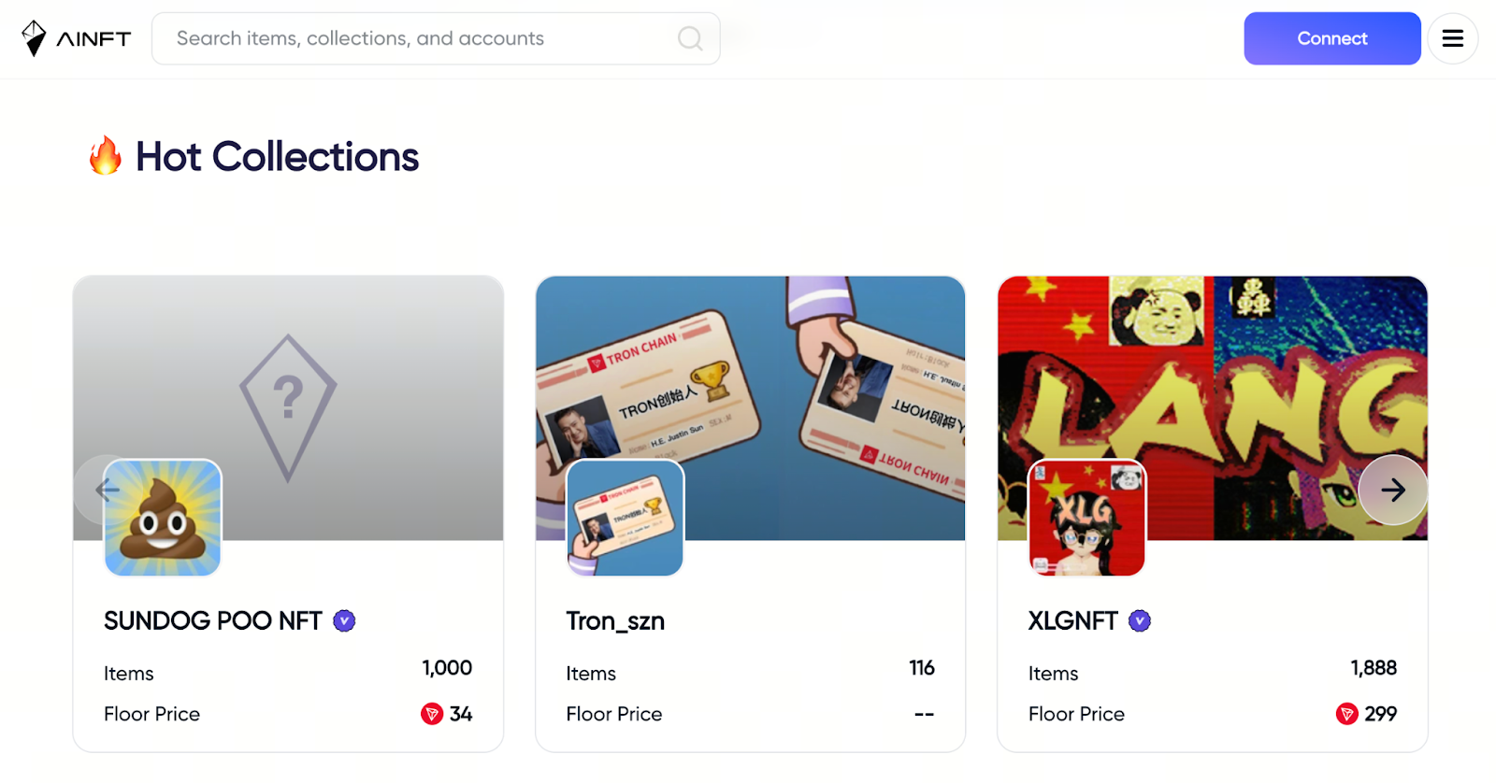
Task: Click the AINFT logo icon
Action: click(x=34, y=38)
